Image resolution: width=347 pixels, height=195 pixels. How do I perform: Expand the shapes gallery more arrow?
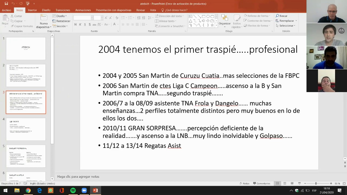[216, 25]
